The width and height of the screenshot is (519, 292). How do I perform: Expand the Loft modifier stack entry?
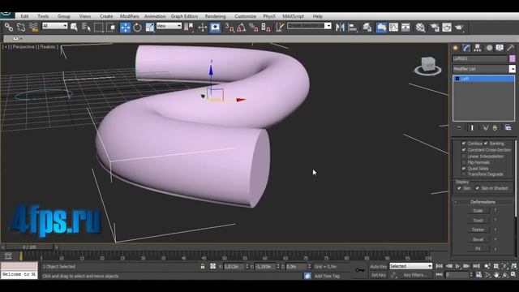(457, 79)
